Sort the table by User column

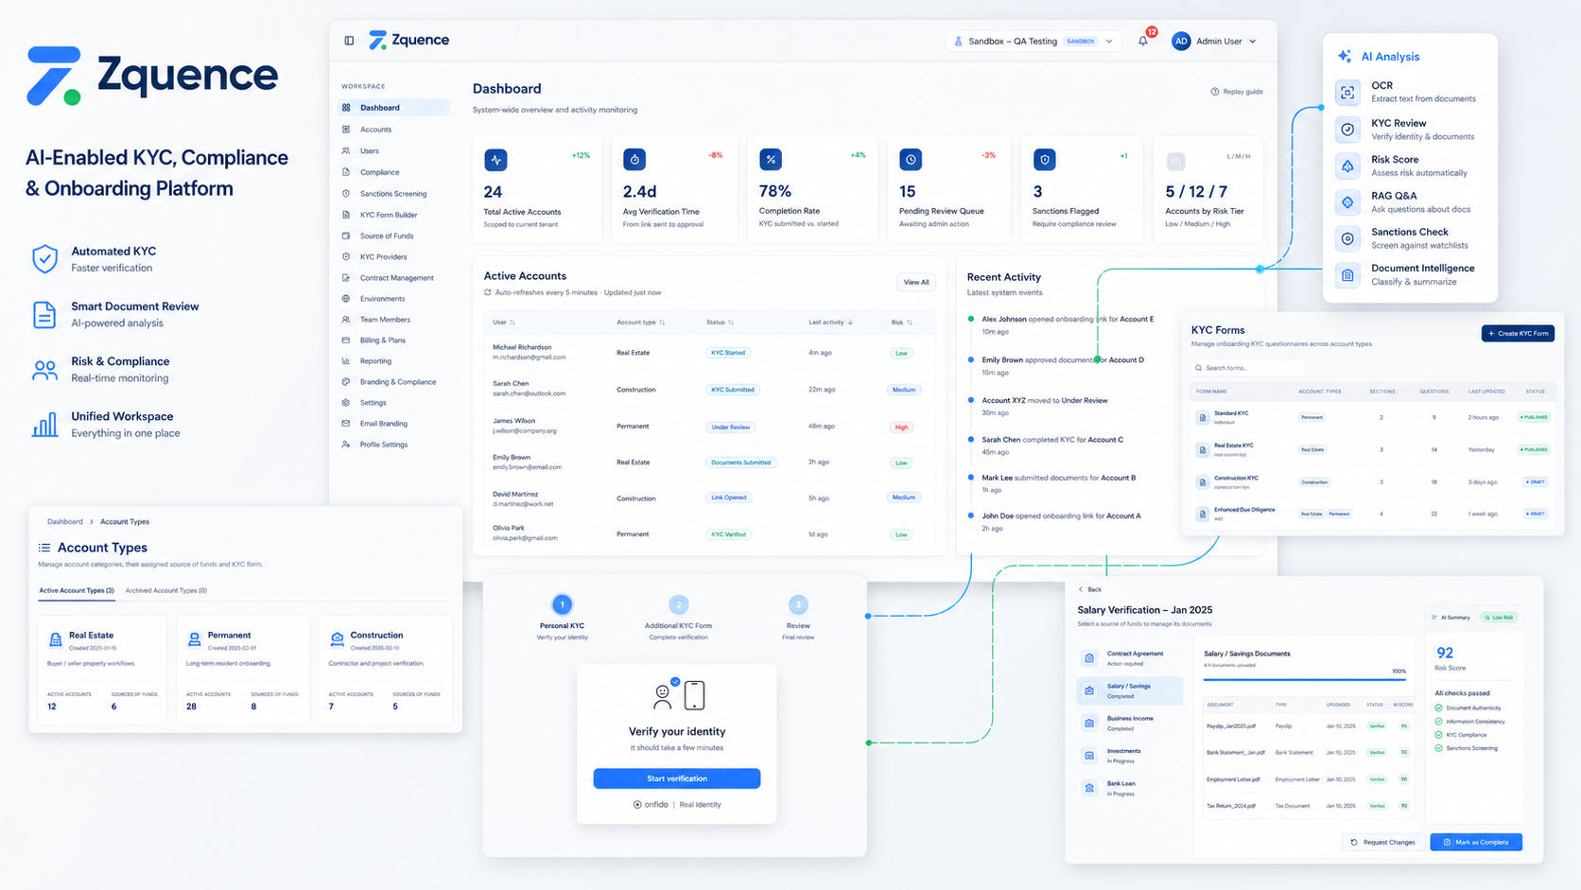pos(504,323)
